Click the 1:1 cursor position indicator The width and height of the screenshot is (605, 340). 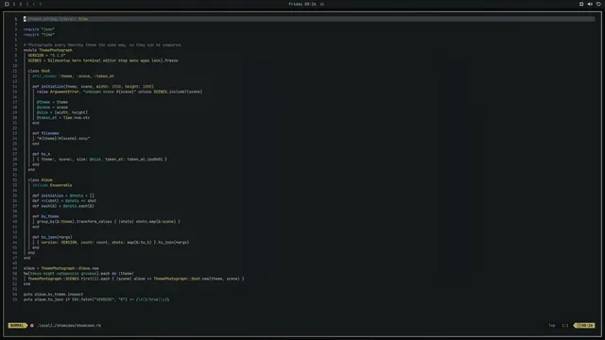tap(565, 325)
